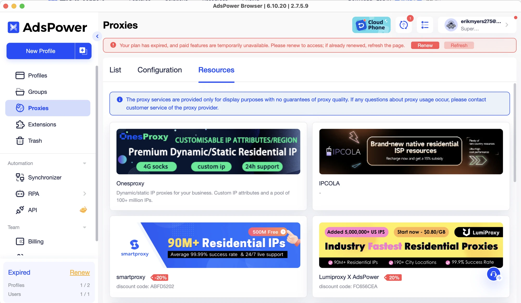Image resolution: width=521 pixels, height=303 pixels.
Task: Open the Billing icon
Action: [20, 241]
